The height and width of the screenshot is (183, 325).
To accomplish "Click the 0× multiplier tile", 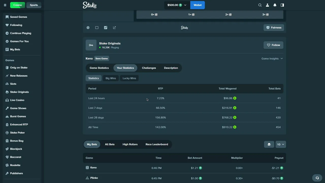I will coord(154,15).
